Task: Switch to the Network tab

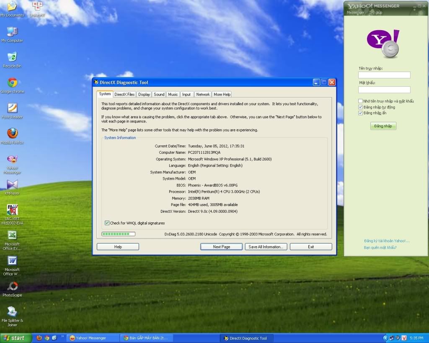Action: point(203,94)
